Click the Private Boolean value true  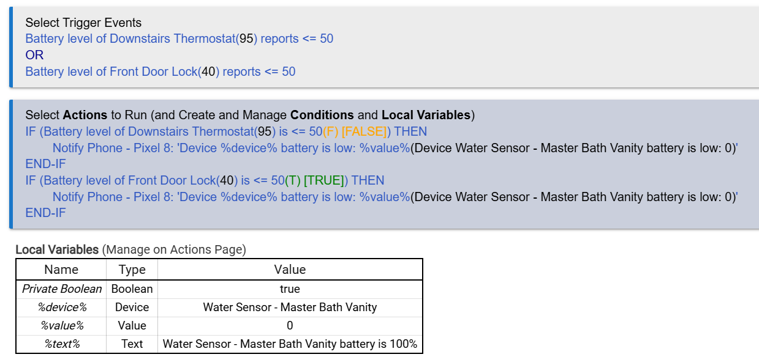tap(290, 289)
